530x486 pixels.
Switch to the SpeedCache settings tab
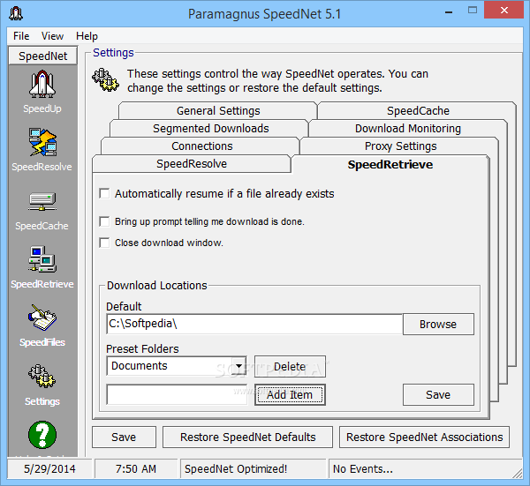coord(418,111)
